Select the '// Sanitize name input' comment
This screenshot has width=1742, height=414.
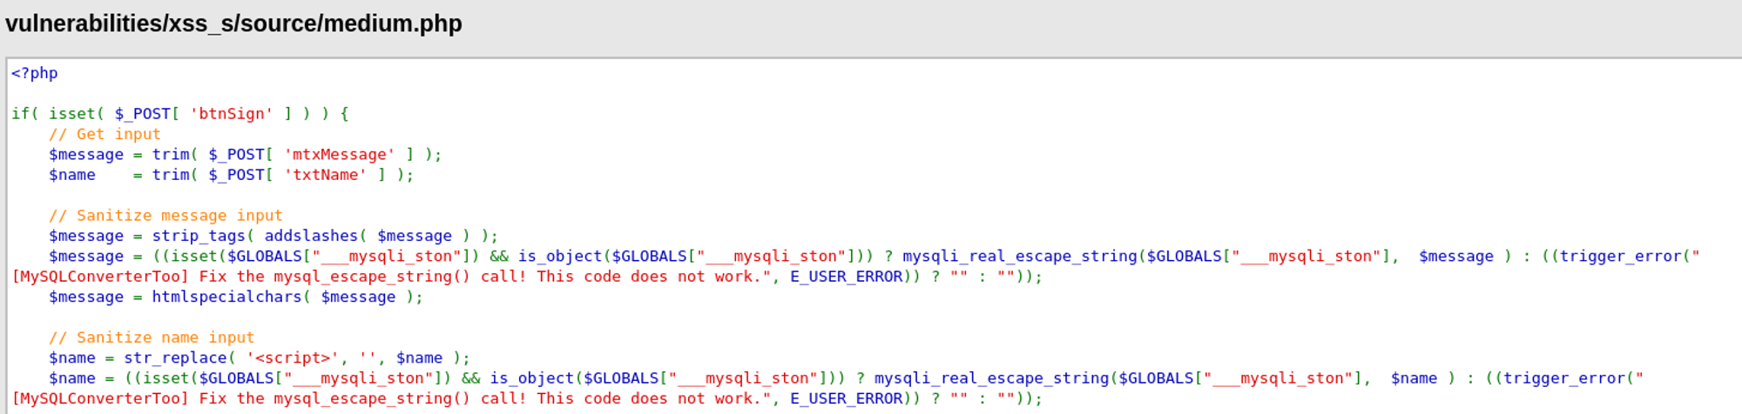152,337
